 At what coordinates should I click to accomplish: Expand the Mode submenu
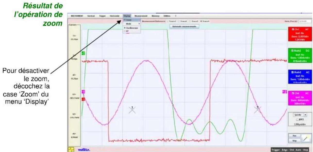pyautogui.click(x=132, y=23)
